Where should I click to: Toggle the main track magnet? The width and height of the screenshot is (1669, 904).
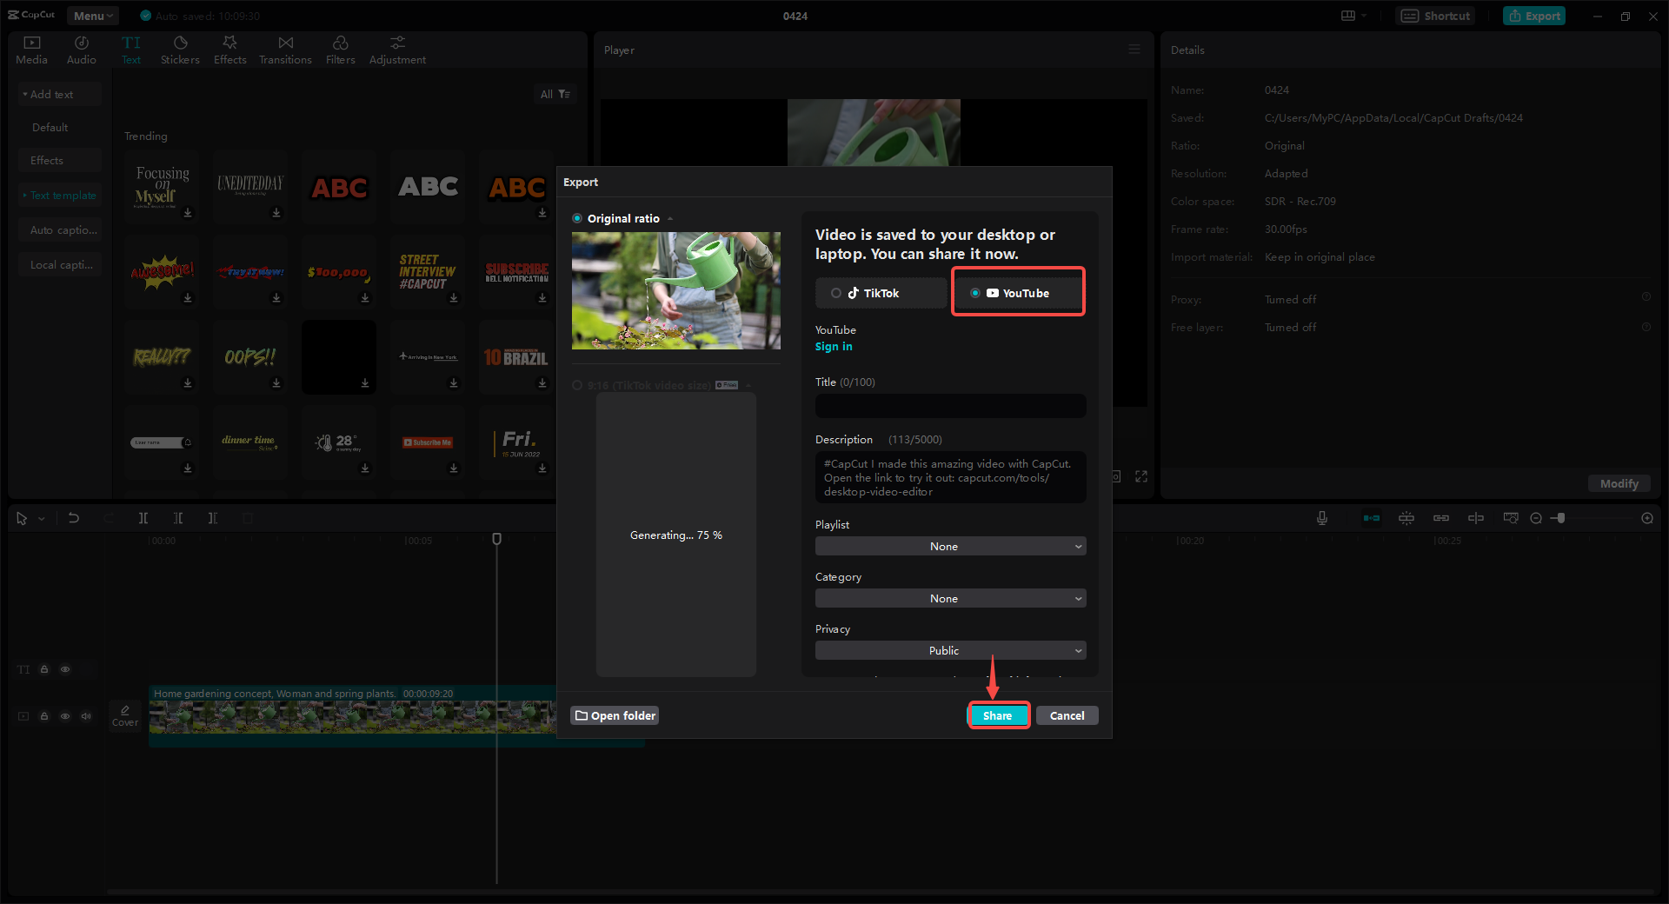pyautogui.click(x=1372, y=518)
